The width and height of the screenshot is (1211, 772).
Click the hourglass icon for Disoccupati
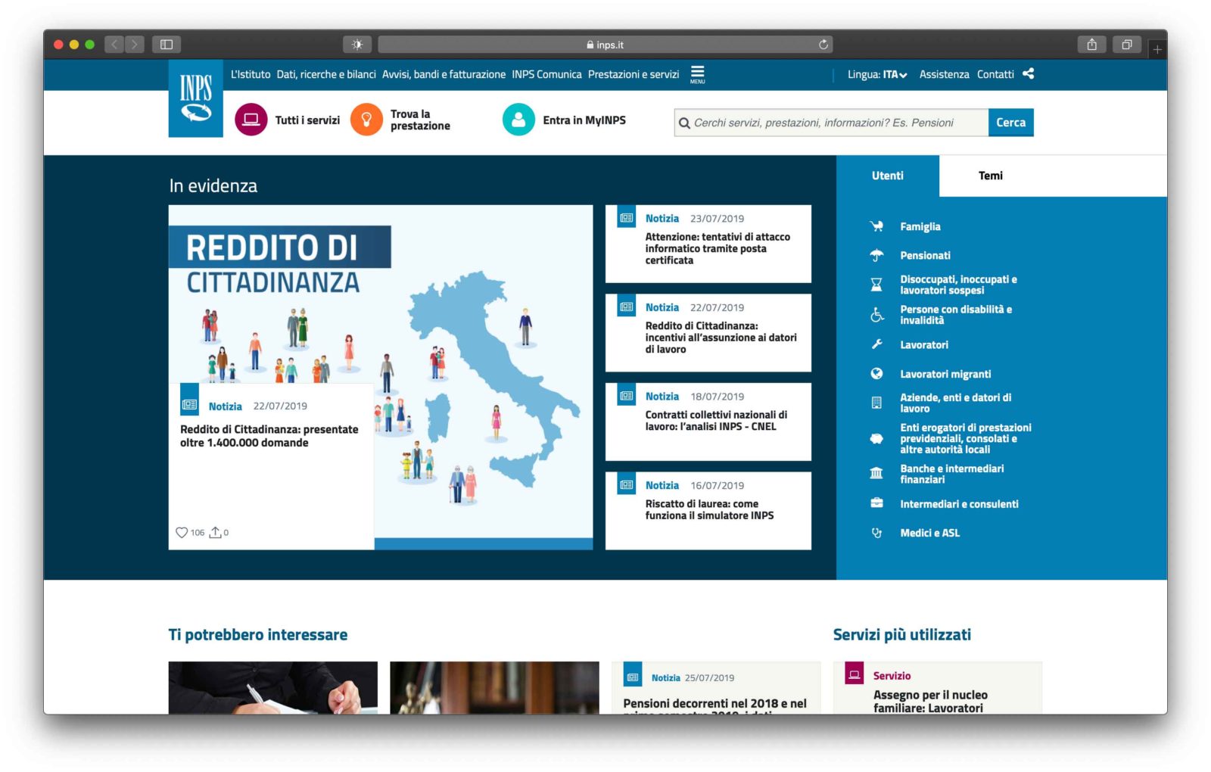point(876,285)
